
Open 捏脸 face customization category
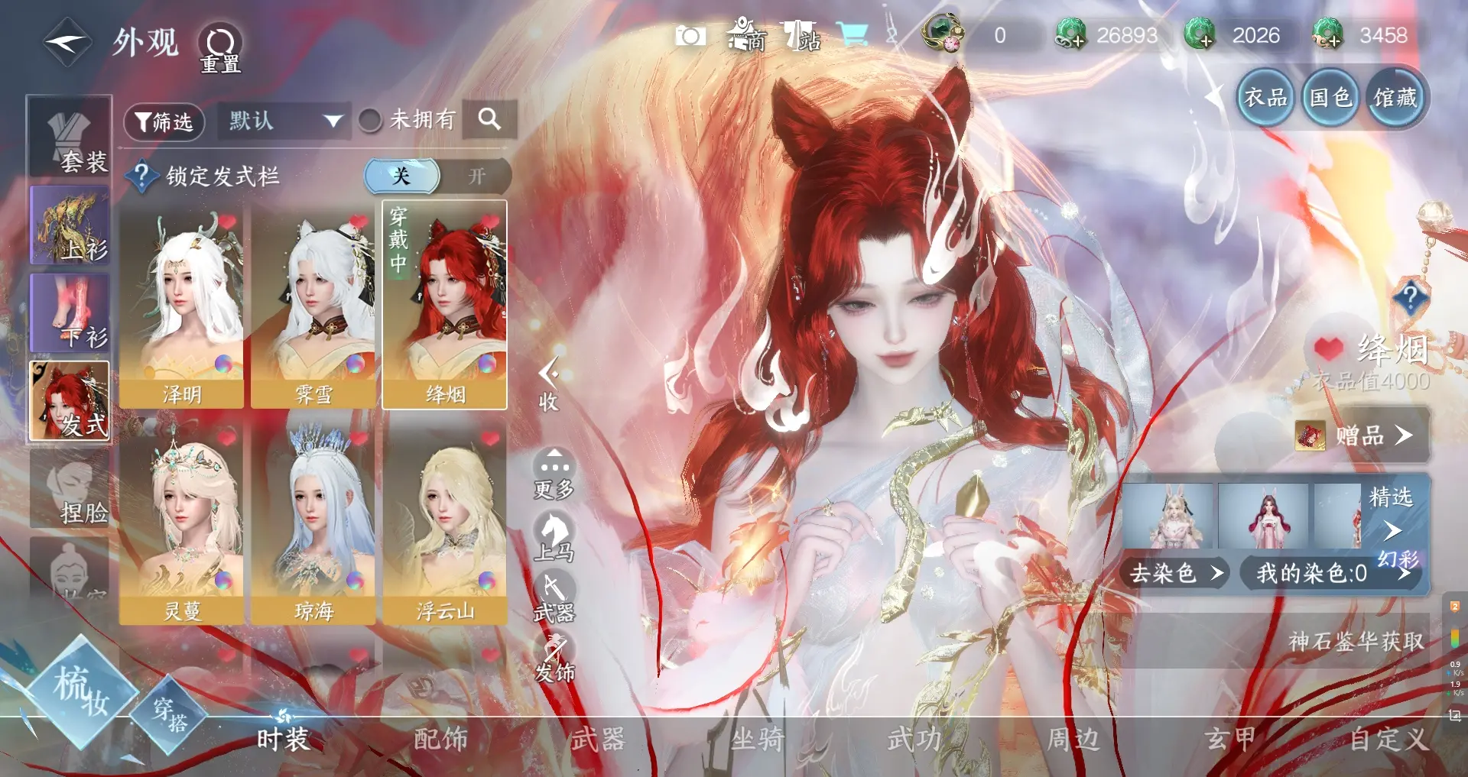[x=70, y=489]
